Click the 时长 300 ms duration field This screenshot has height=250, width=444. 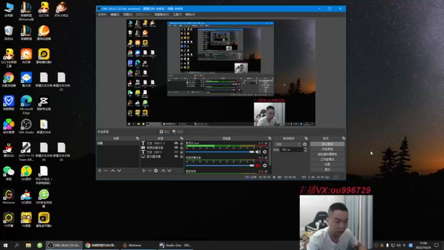point(291,149)
